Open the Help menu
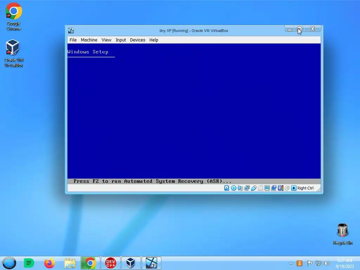Viewport: 360px width, 270px height. point(154,40)
